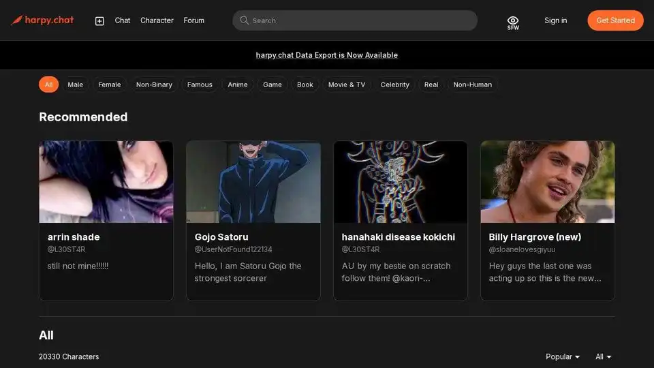Click the Sign in link

coord(555,20)
